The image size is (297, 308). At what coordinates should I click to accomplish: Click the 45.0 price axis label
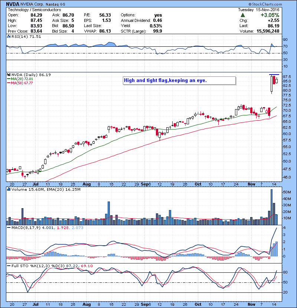[x=287, y=177]
